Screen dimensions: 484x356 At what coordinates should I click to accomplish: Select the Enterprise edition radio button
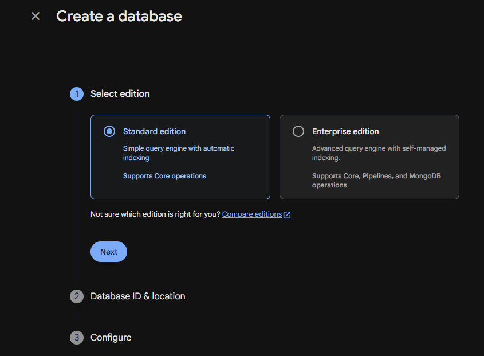(x=298, y=131)
